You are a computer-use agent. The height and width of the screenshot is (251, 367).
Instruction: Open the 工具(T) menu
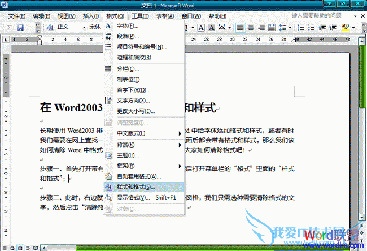(x=140, y=16)
